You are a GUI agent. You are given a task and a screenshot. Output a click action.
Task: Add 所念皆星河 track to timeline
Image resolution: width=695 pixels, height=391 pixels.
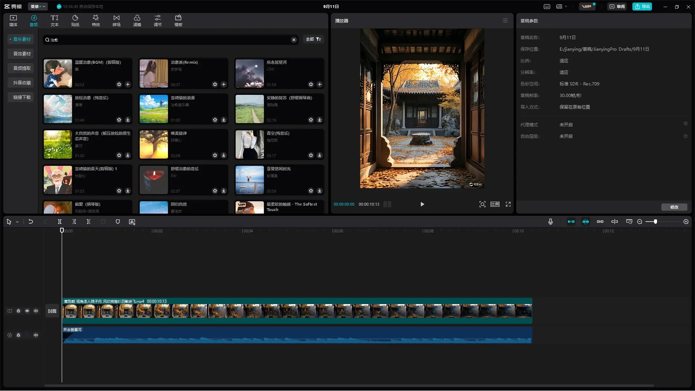click(x=320, y=84)
